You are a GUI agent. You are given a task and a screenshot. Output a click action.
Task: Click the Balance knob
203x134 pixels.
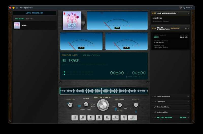coord(136,105)
